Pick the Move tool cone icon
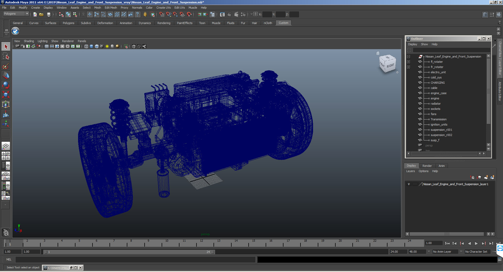Viewport: 503px width, 272px height. pyautogui.click(x=6, y=75)
